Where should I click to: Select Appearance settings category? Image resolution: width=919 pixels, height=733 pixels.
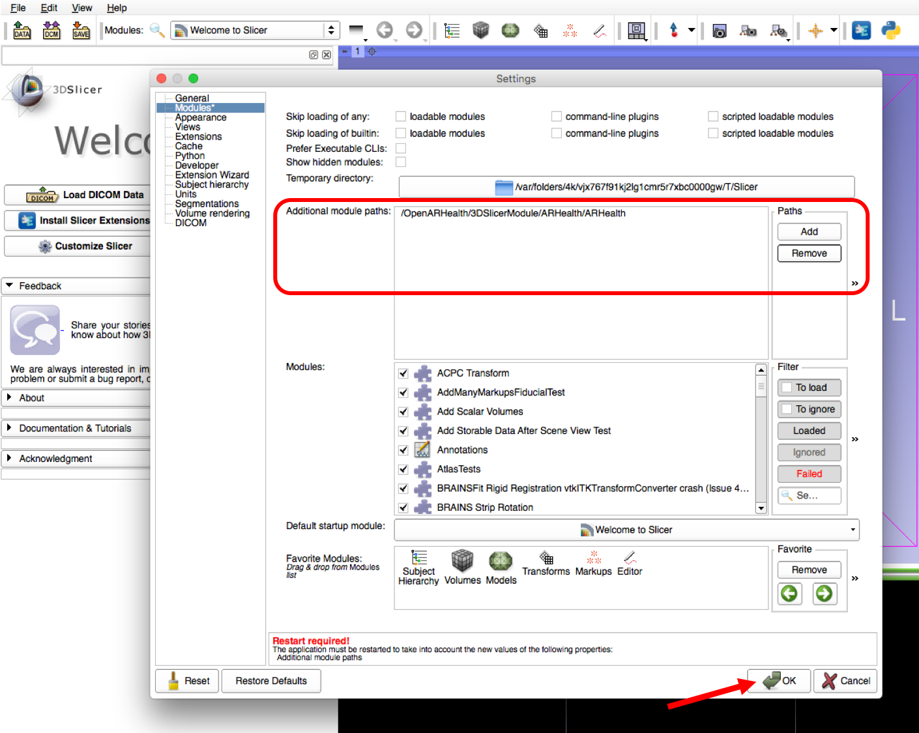201,117
